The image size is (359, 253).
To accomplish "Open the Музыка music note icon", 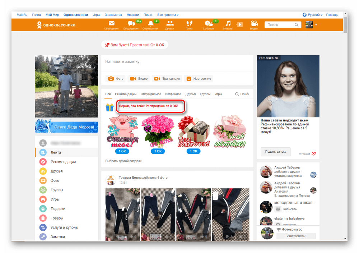I will click(x=228, y=24).
